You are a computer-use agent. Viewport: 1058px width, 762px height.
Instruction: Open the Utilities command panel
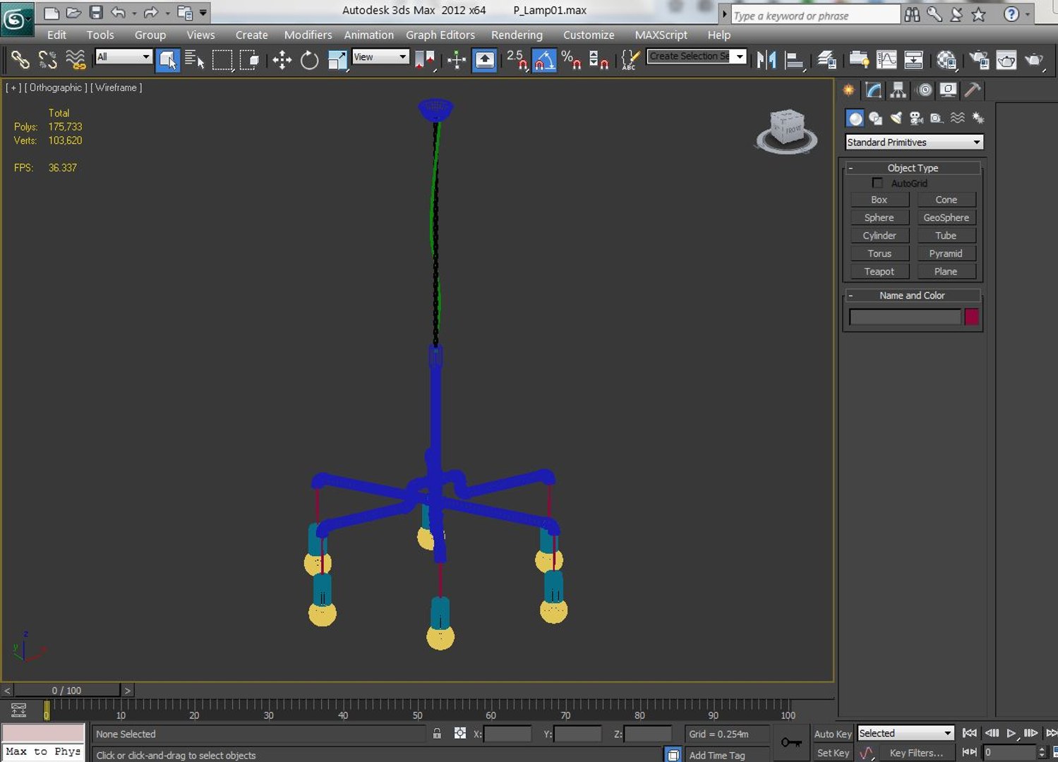pos(973,90)
